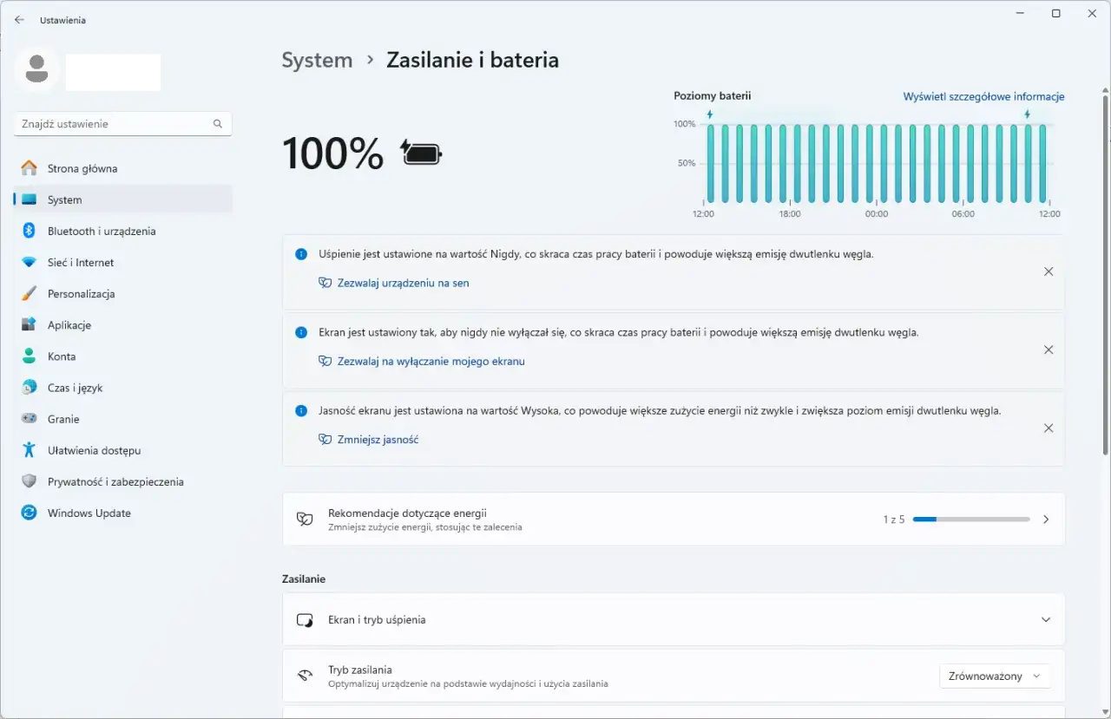
Task: Click Wyświetl szczegółowe informacje link
Action: [x=983, y=96]
